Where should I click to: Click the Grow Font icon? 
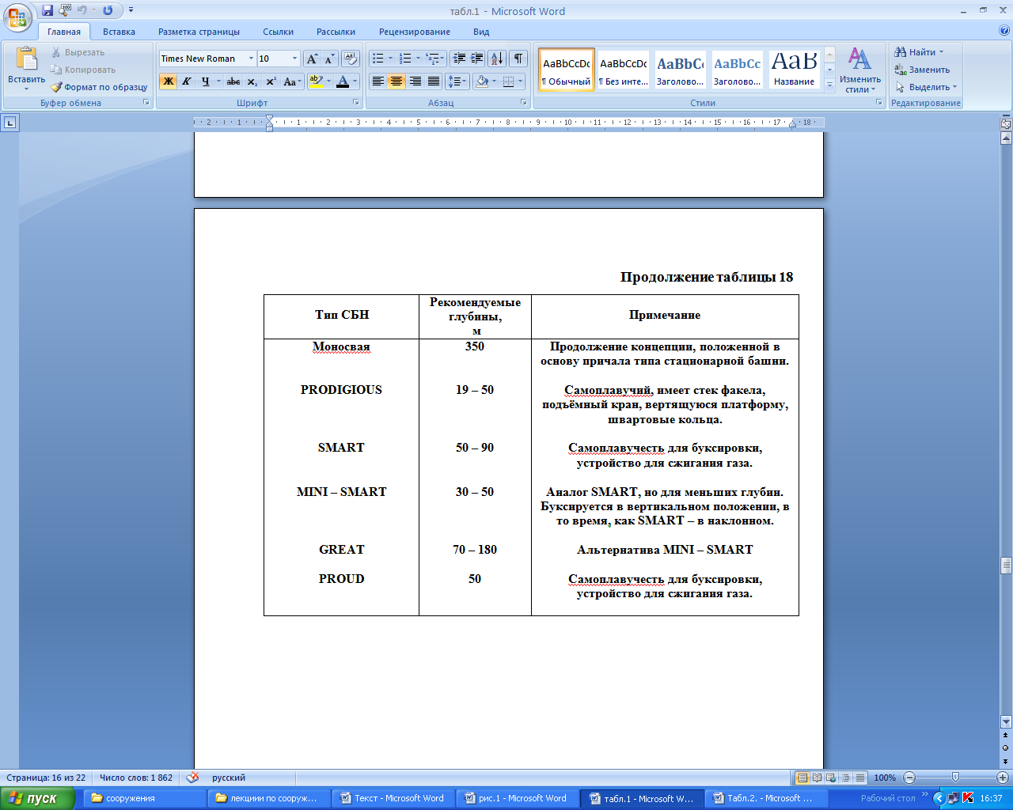point(313,59)
